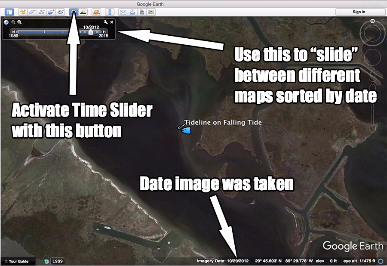Viewport: 387px width, 266px height.
Task: Toggle the historical imagery clock button
Action: [x=74, y=12]
